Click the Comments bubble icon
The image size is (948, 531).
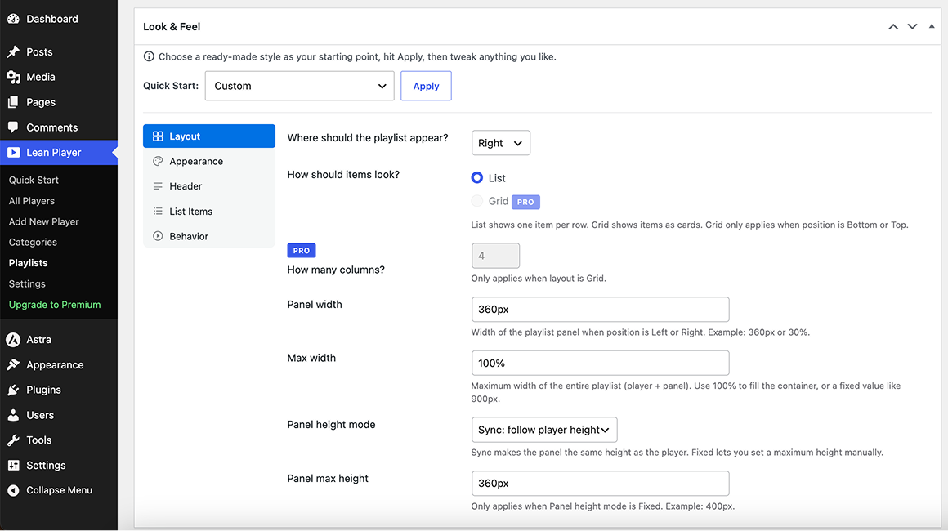point(13,127)
